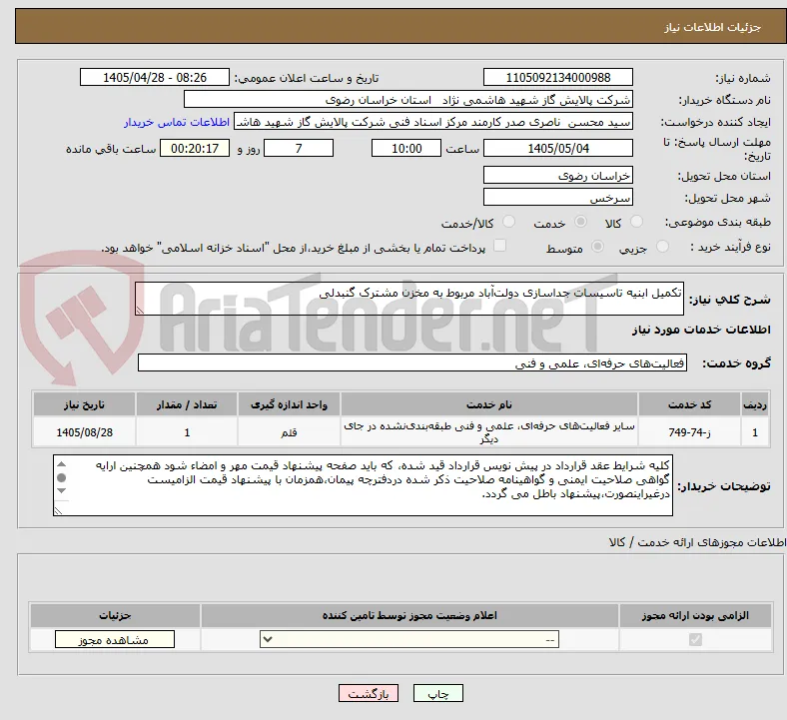Screen dimensions: 787x720
Task: Click the تعداد / مقدار column header
Action: pyautogui.click(x=187, y=404)
